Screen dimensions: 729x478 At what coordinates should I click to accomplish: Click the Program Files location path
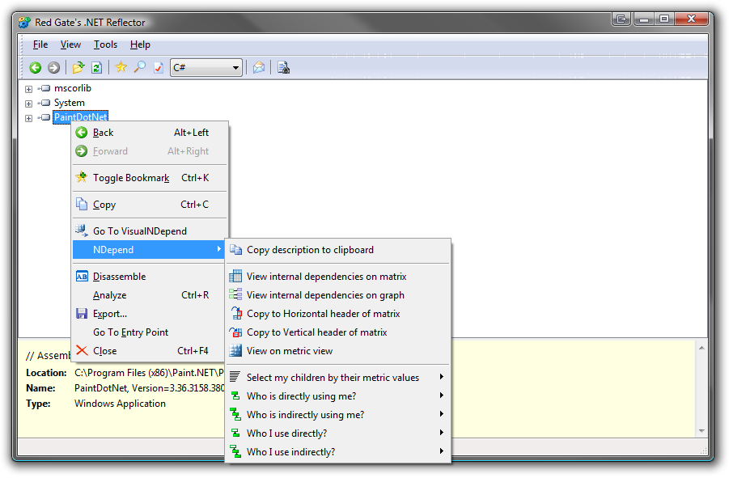tap(149, 373)
